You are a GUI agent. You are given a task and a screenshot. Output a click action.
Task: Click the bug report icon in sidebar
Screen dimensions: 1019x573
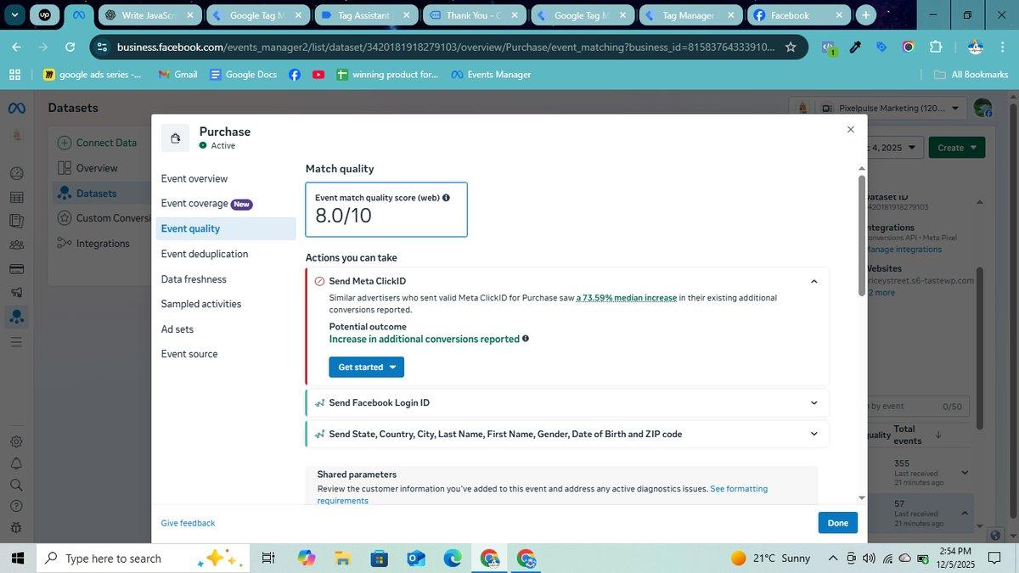coord(16,528)
